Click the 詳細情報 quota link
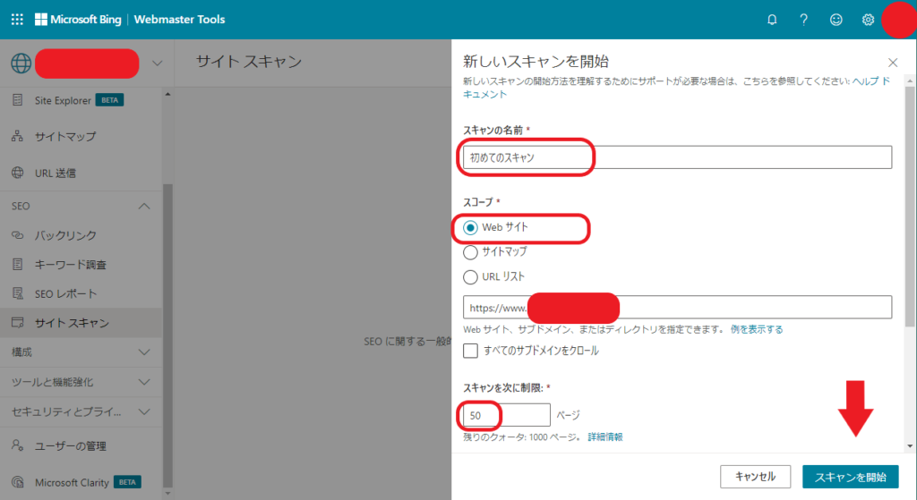917x500 pixels. 604,436
